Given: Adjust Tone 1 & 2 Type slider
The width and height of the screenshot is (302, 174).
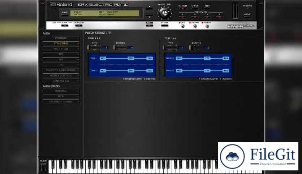Looking at the screenshot, I should [88, 47].
